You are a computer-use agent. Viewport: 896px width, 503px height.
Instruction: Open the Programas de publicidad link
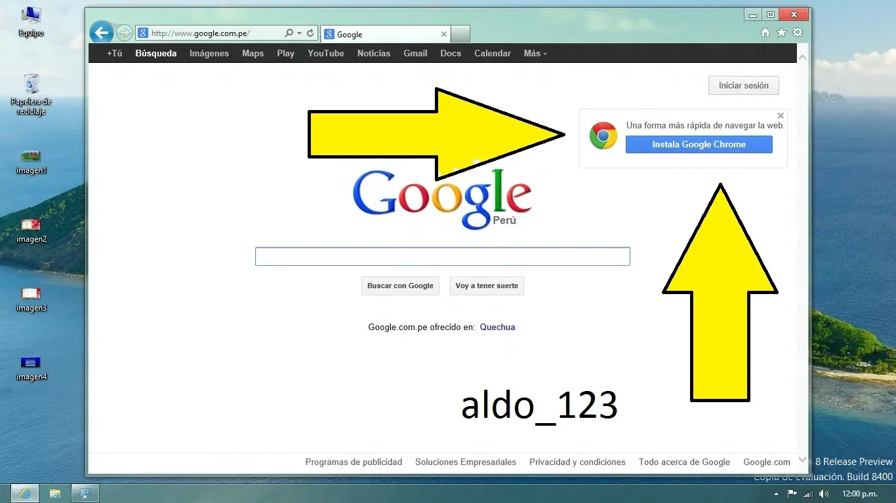click(354, 462)
